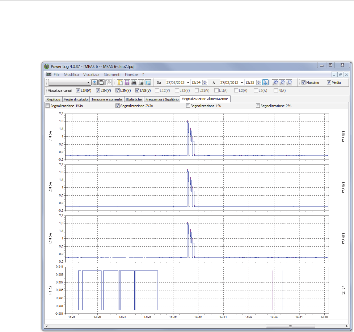Click the last magnifier zoom icon
The image size is (354, 332).
(x=289, y=82)
